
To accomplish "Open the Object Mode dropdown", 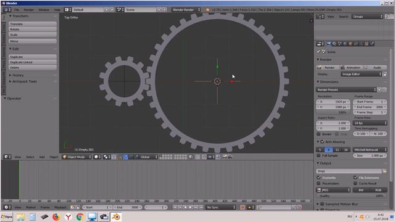I will tap(77, 157).
